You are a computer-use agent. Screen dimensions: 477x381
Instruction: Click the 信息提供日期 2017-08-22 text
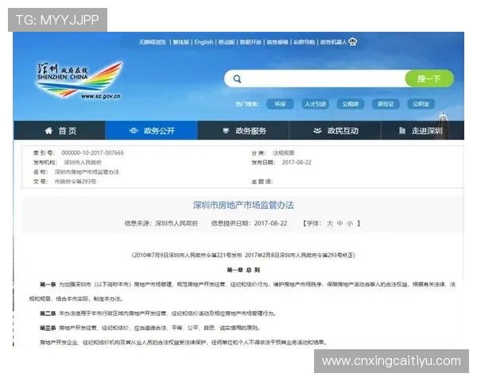pos(249,224)
